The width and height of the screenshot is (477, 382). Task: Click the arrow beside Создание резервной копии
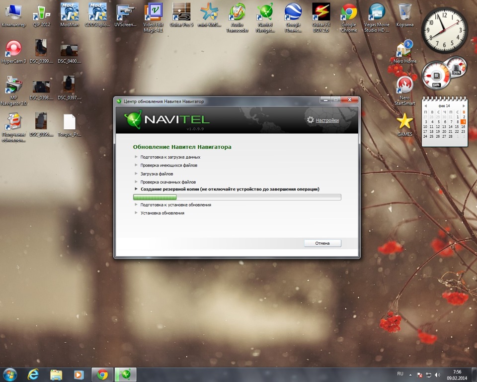(136, 189)
